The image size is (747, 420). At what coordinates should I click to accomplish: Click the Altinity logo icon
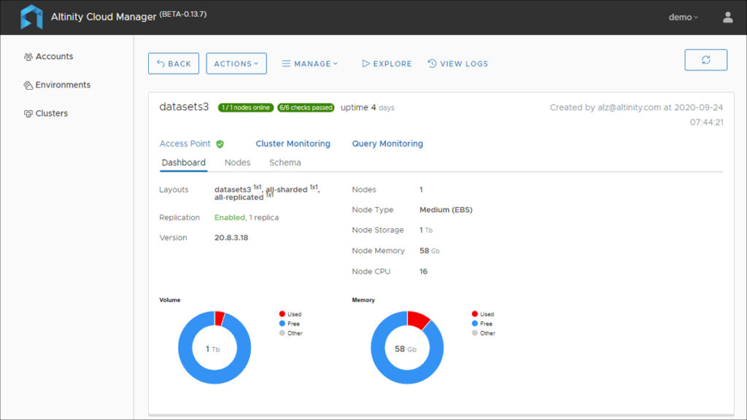click(31, 17)
